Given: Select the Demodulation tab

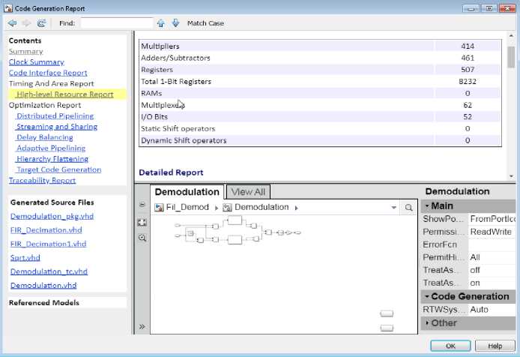Looking at the screenshot, I should coord(187,192).
